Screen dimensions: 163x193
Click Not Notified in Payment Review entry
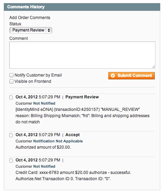(x=44, y=103)
